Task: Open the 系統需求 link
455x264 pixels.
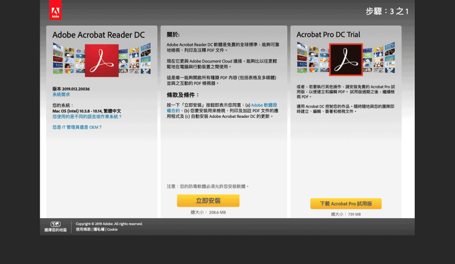Action: 61,95
